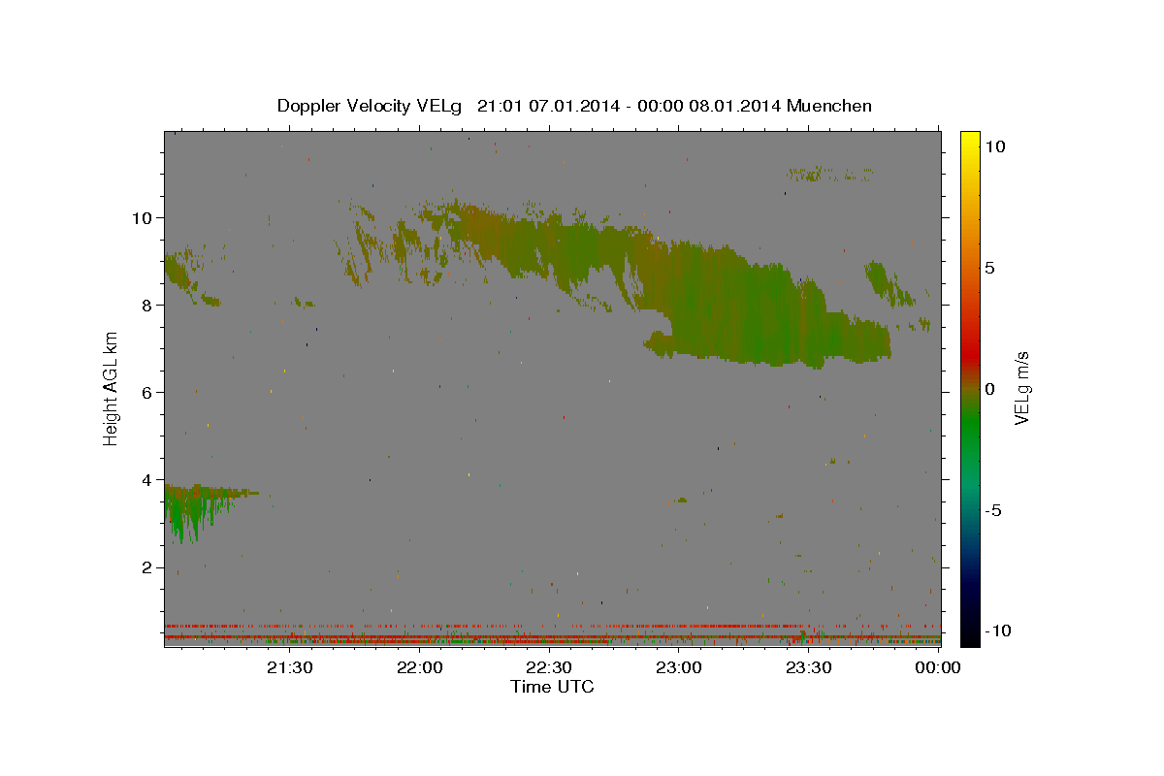The height and width of the screenshot is (776, 1164).
Task: Click the height tick label 10
Action: click(x=145, y=217)
